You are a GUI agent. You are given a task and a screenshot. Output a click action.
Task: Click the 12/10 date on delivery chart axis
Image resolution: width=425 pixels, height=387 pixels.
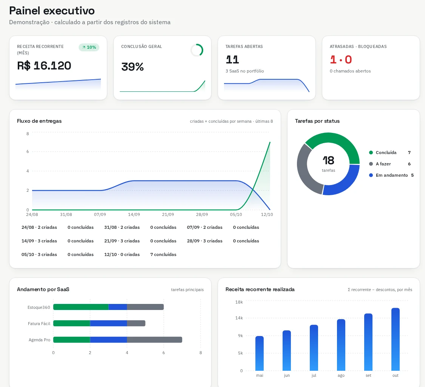[x=267, y=214]
